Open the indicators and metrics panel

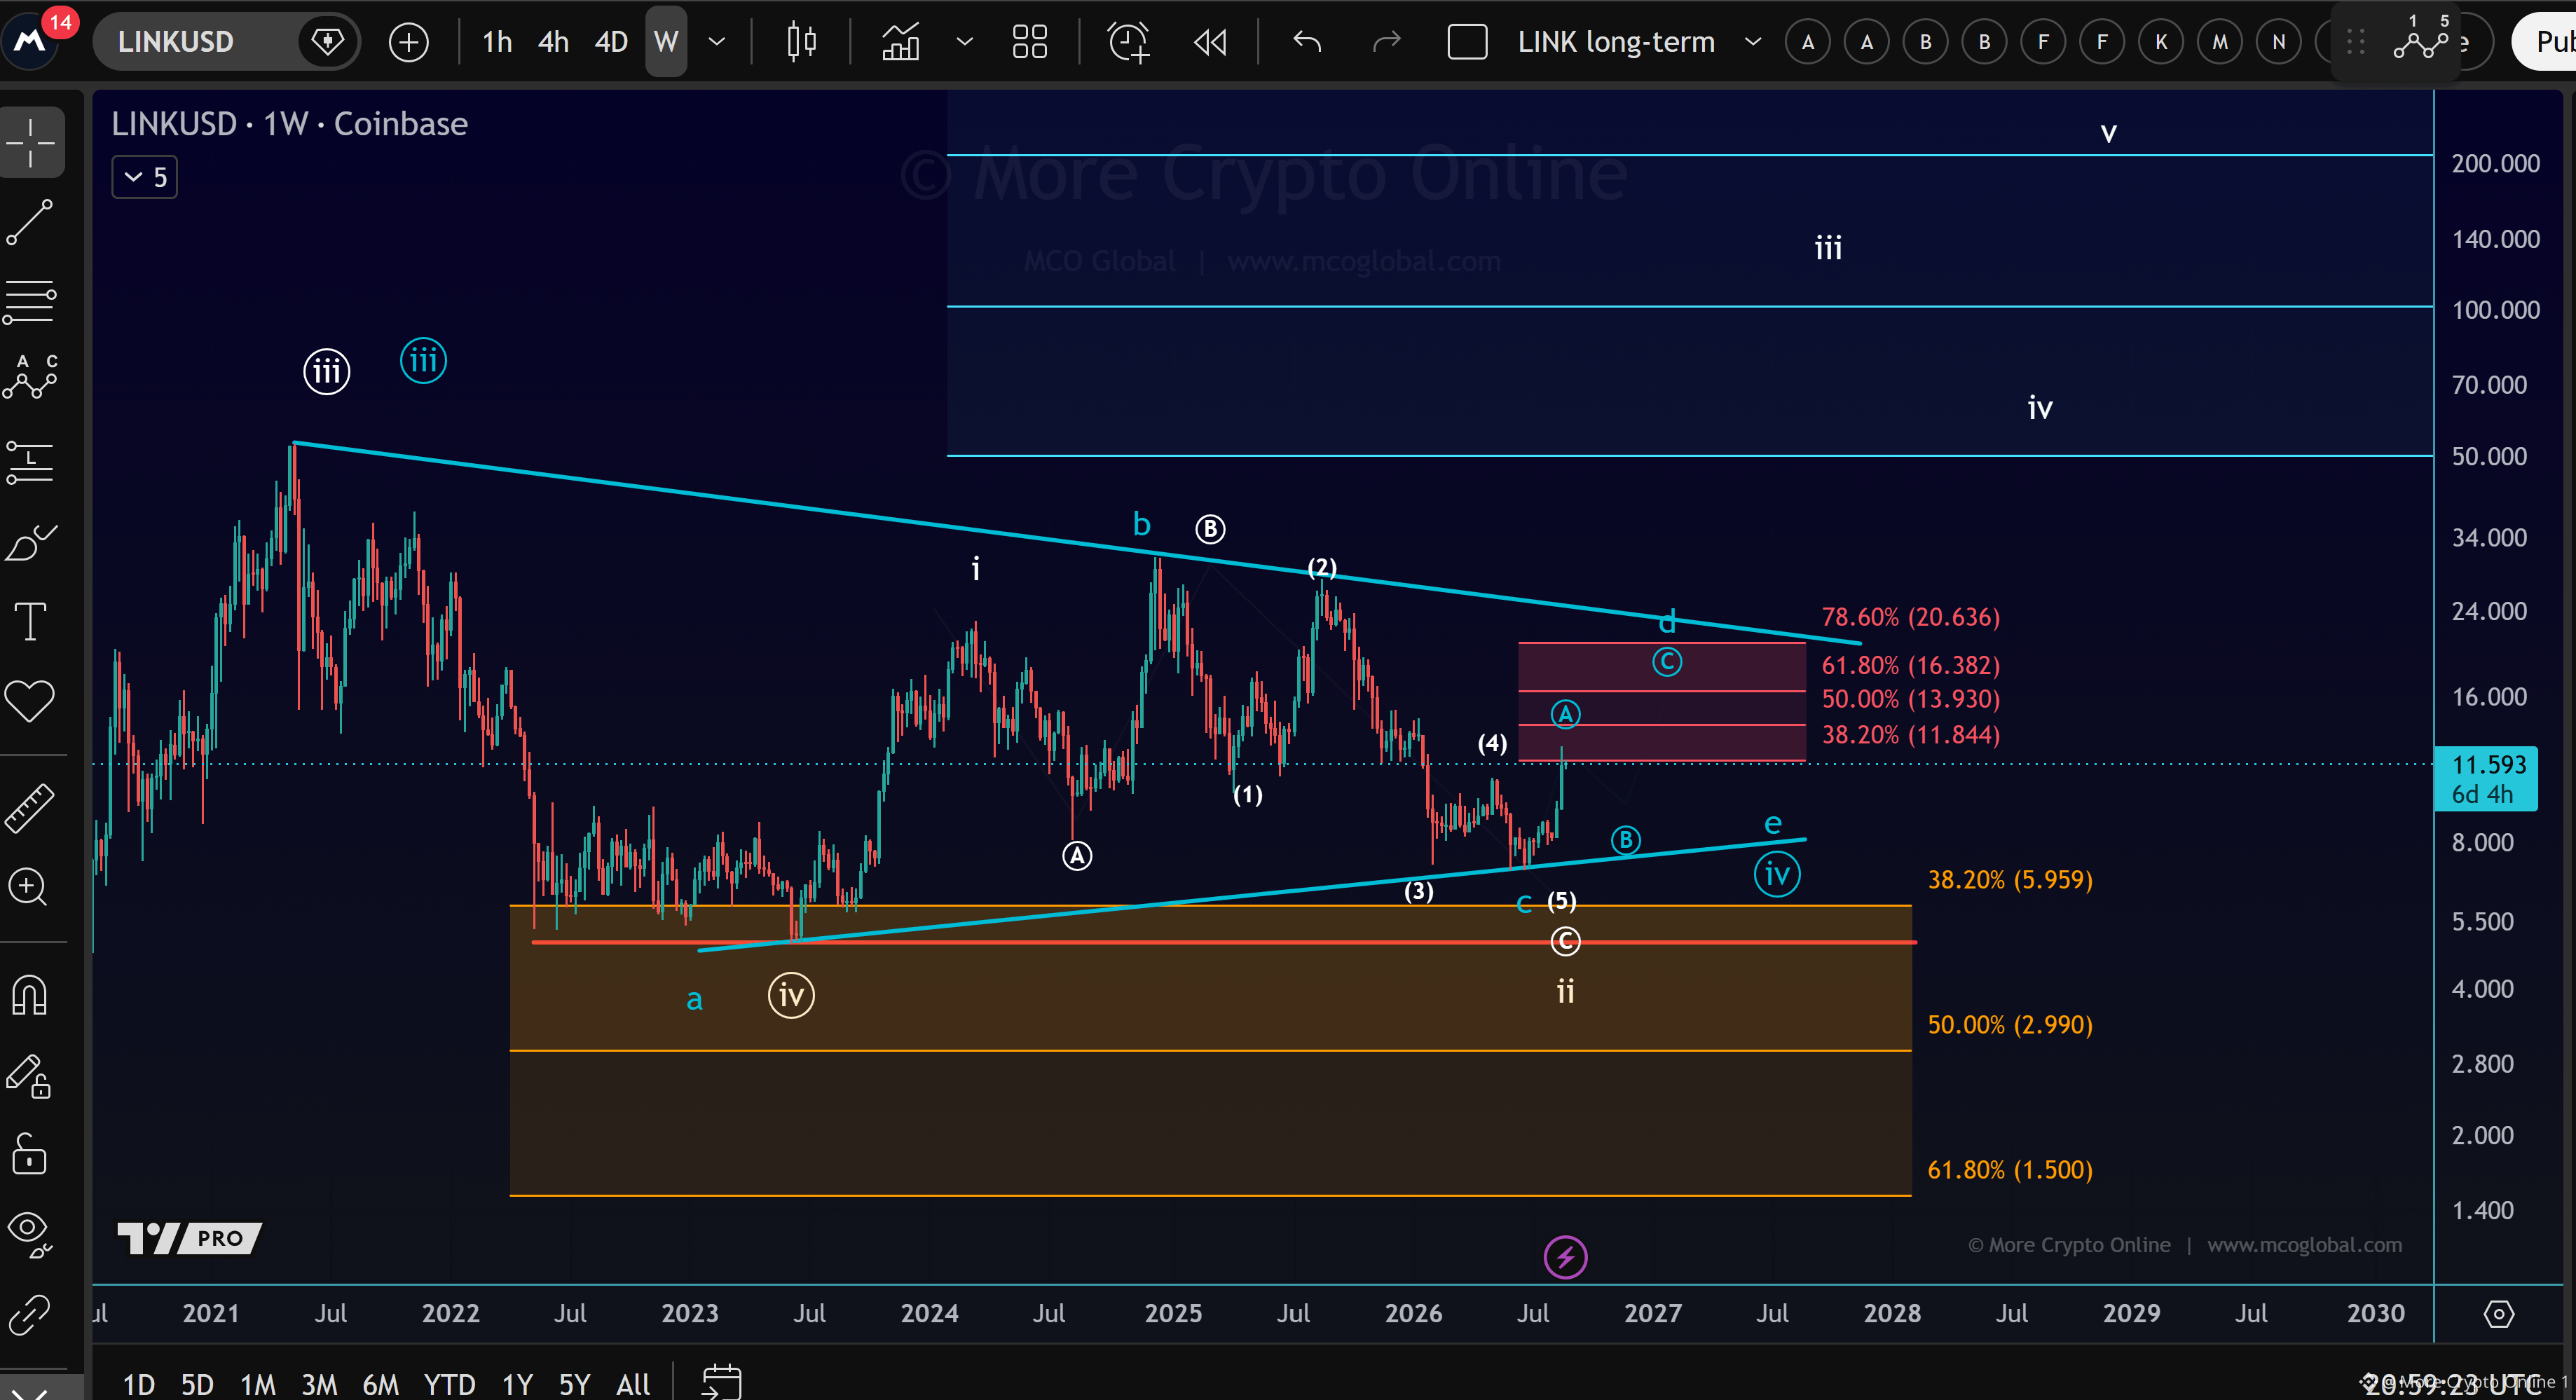901,42
